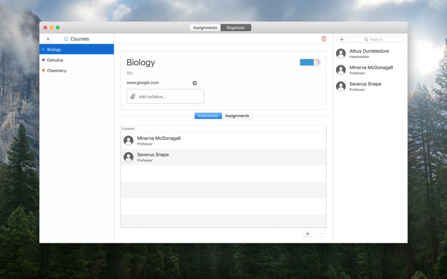Open the color wheel picker for Biology

pos(317,62)
